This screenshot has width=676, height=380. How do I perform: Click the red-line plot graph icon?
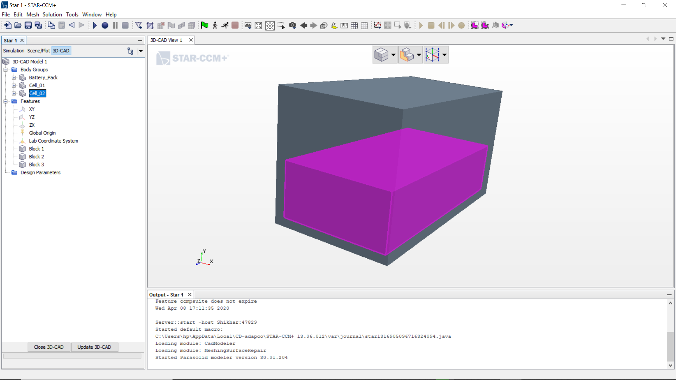[x=377, y=25]
